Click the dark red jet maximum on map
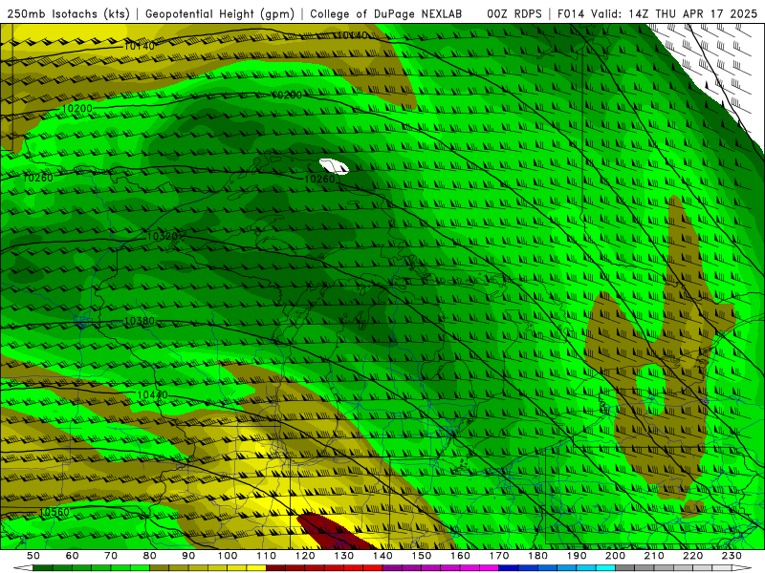Viewport: 765px width, 573px height. click(332, 532)
